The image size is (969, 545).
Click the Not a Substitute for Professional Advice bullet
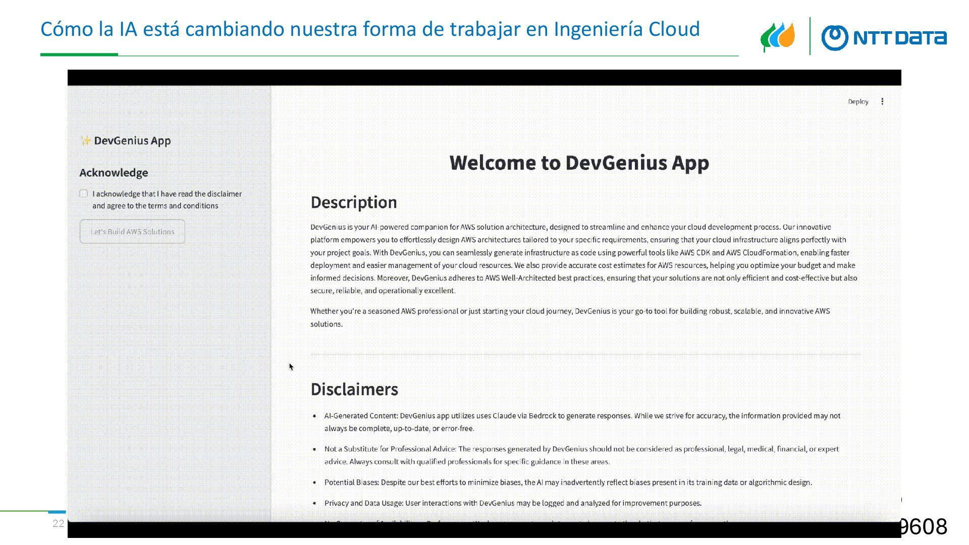(581, 455)
